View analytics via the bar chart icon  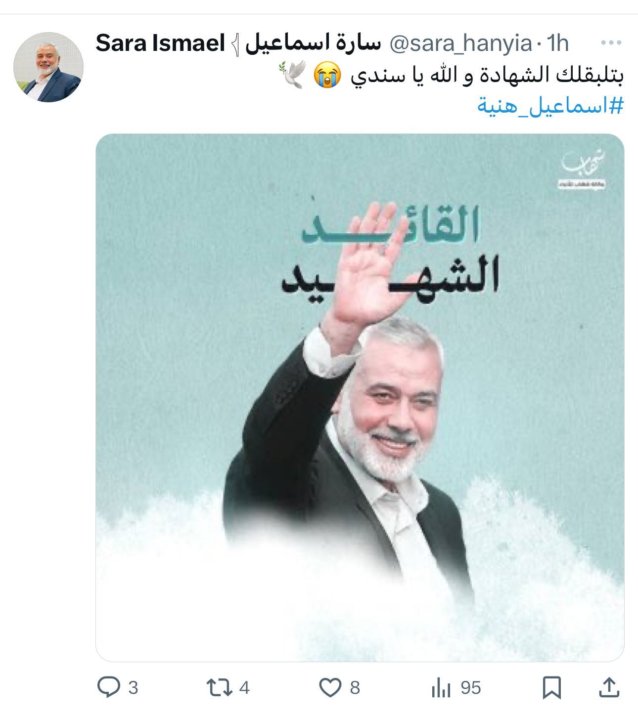tap(441, 687)
